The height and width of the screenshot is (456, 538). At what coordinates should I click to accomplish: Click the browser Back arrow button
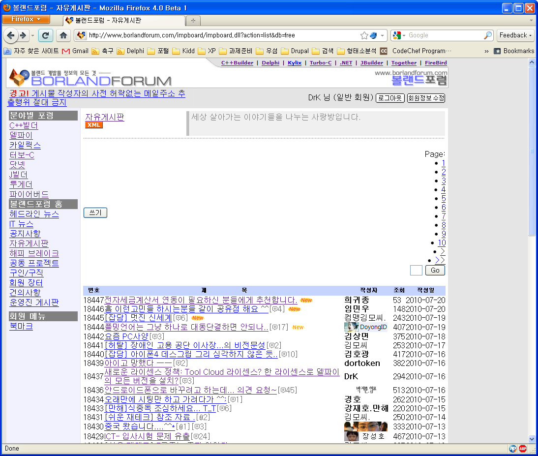click(10, 35)
